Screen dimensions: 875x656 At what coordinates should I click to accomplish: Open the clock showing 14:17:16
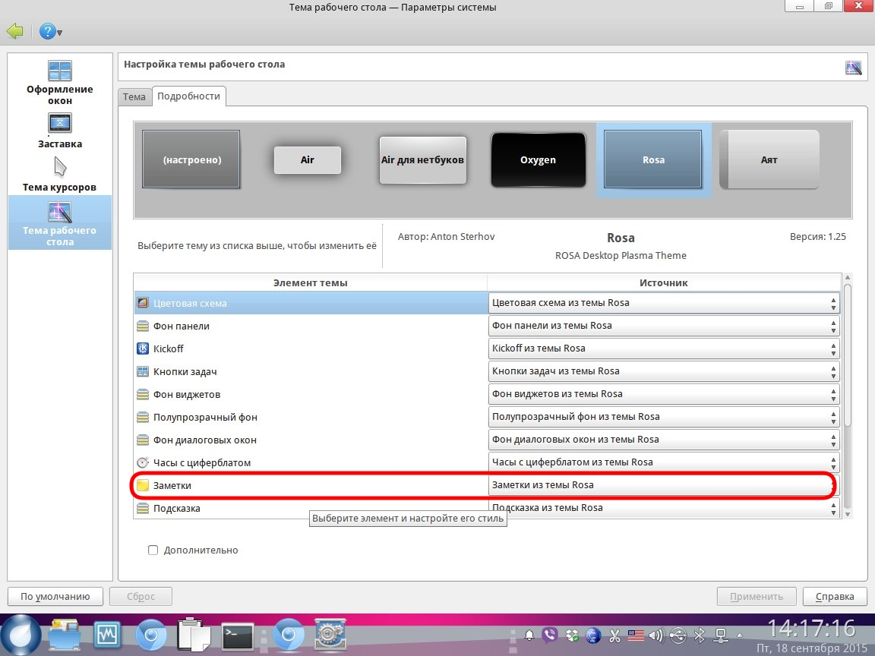tap(812, 629)
